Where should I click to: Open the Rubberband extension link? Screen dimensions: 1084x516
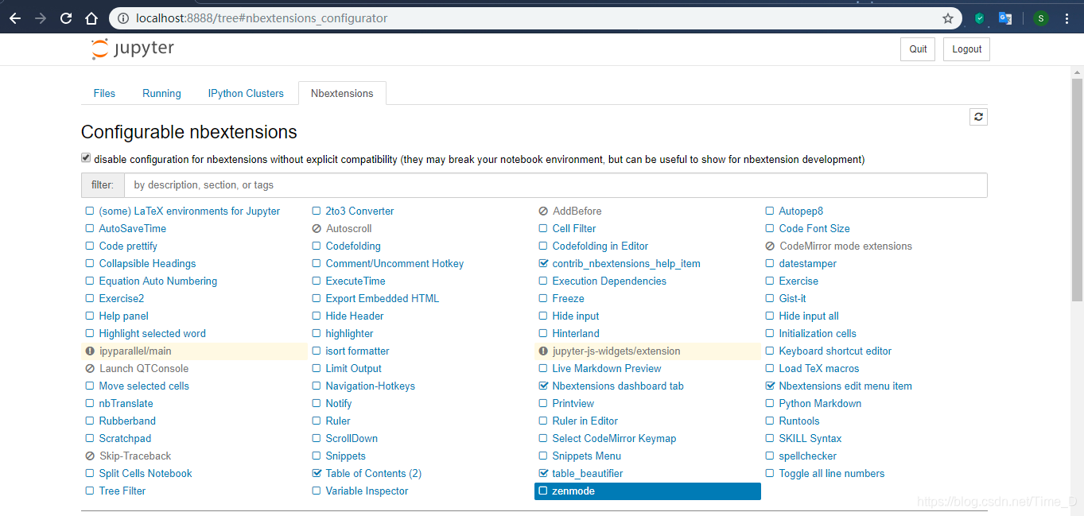pos(127,421)
